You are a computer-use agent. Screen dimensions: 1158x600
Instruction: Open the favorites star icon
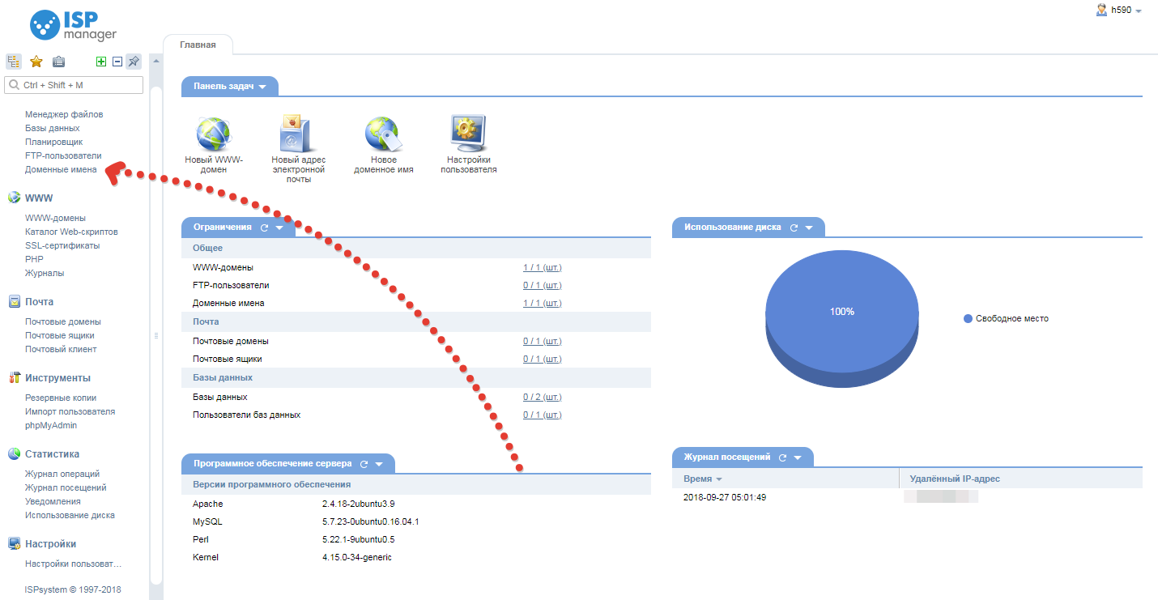pyautogui.click(x=36, y=62)
